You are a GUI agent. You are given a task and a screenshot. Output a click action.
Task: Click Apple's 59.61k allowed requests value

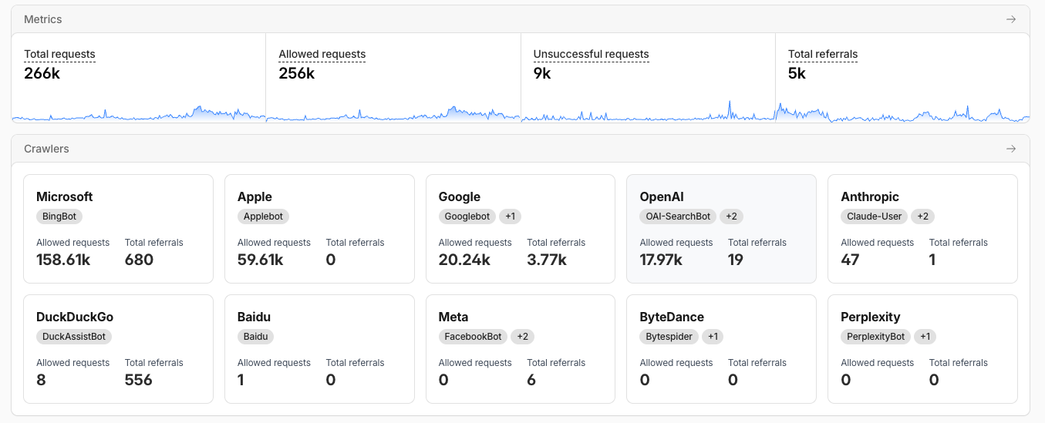(x=261, y=260)
